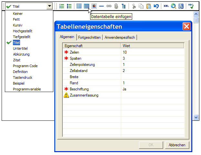This screenshot has width=201, height=155.
Task: Open the structure tree icon
Action: click(x=124, y=6)
